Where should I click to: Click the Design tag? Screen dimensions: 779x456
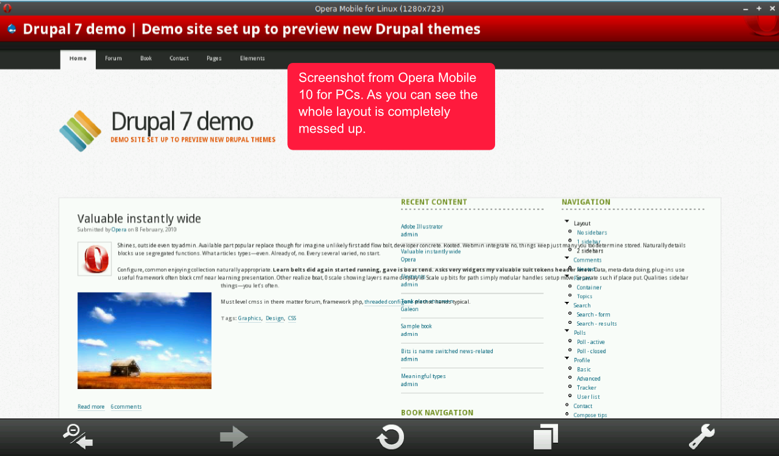point(275,319)
